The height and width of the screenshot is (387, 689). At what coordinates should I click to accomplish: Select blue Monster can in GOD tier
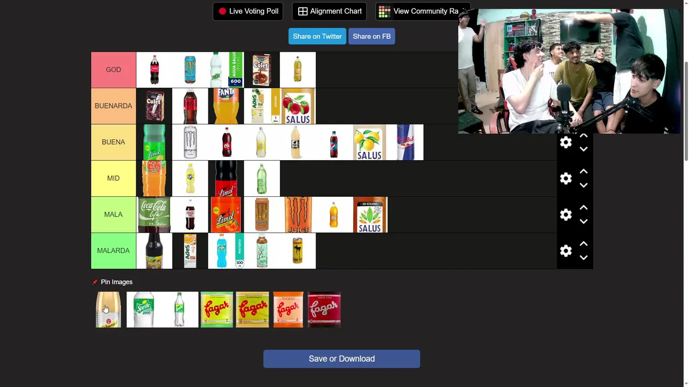(x=190, y=70)
